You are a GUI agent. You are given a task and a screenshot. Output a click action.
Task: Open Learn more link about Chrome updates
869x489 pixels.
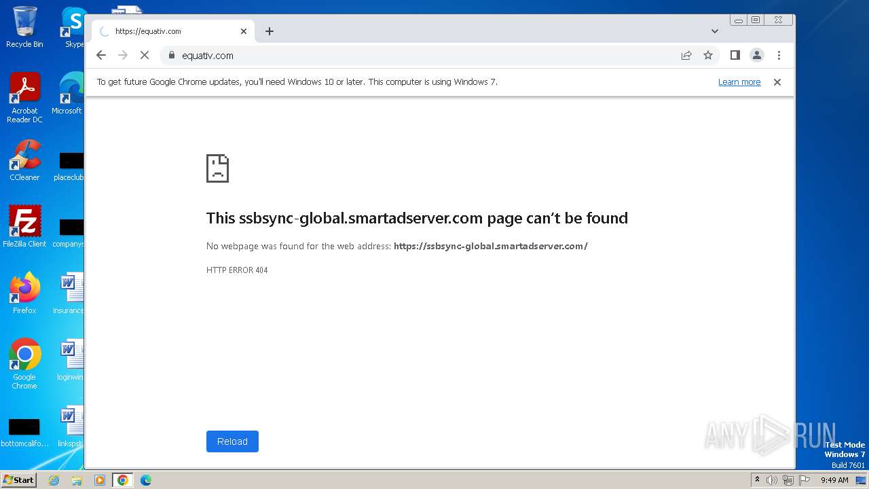[x=739, y=82]
